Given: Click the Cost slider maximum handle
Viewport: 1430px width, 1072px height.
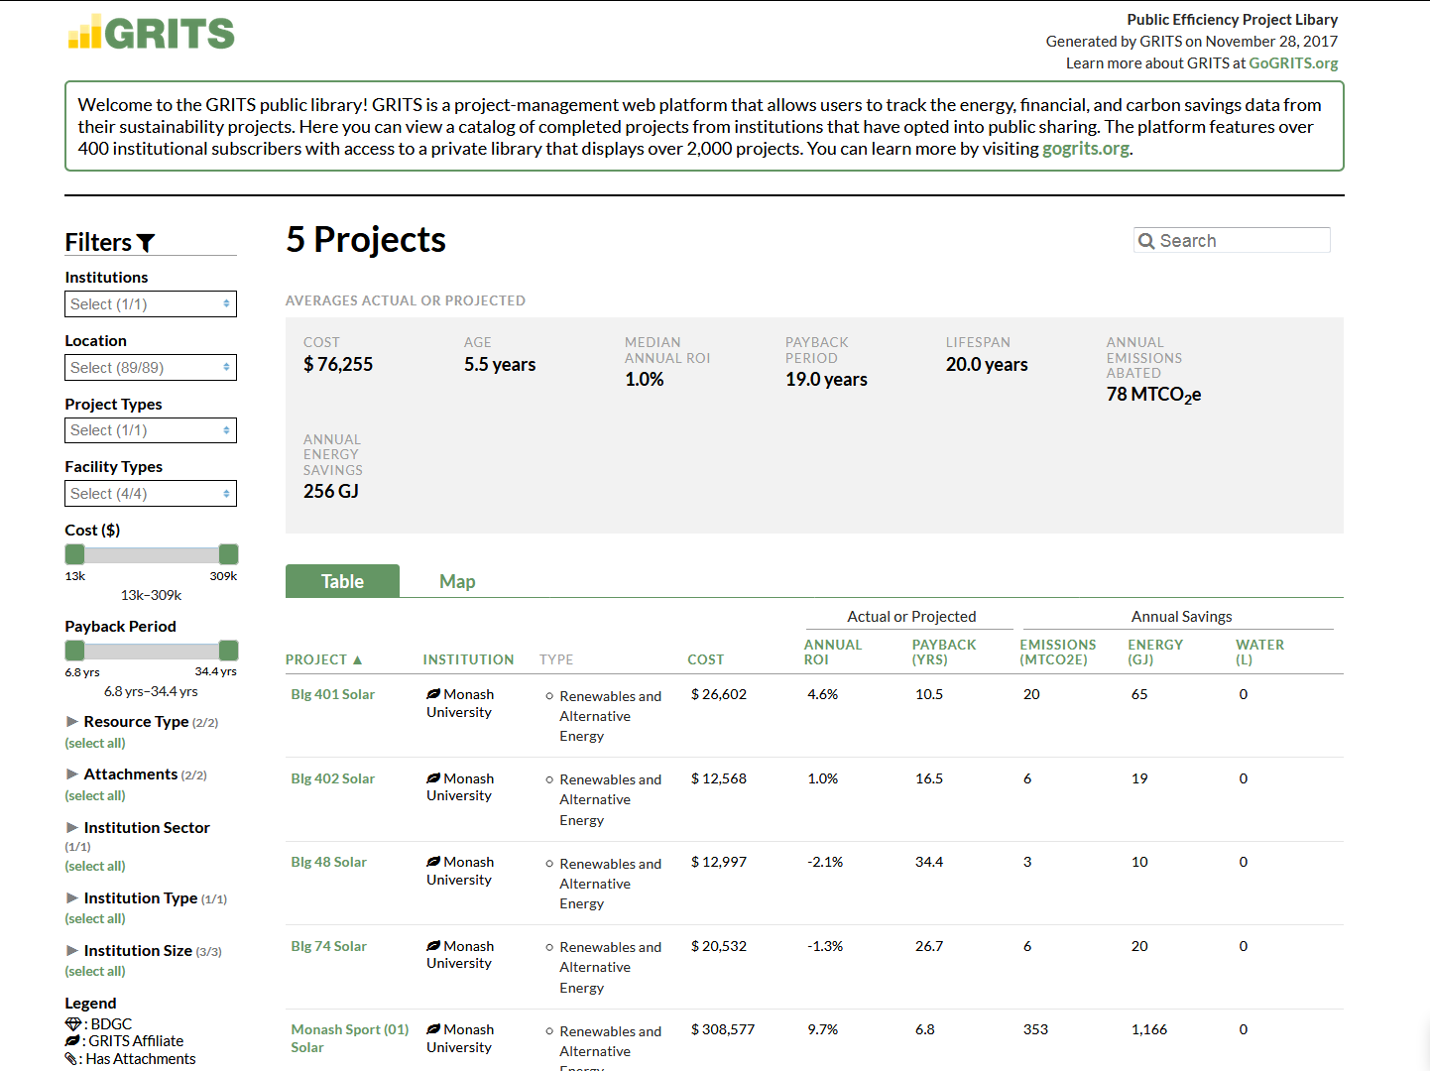Looking at the screenshot, I should (229, 554).
